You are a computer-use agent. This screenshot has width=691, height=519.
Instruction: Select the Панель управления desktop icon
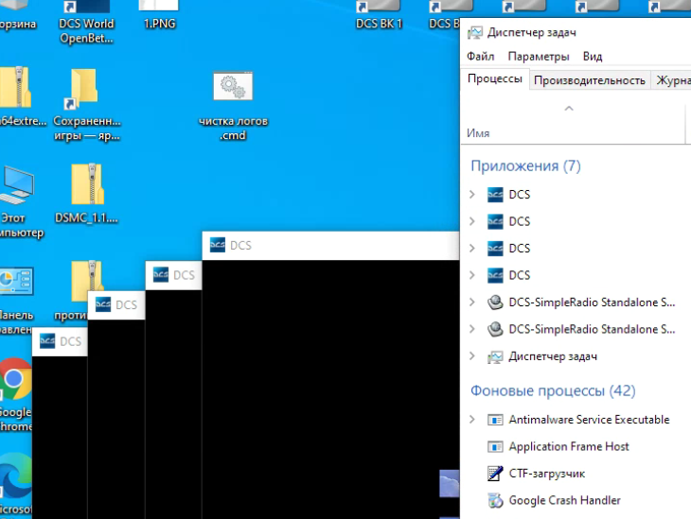(x=17, y=300)
